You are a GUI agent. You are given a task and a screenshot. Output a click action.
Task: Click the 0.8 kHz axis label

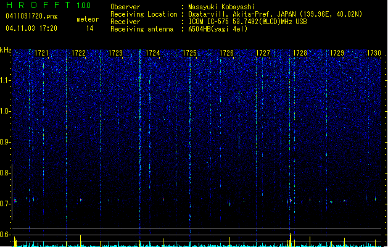coord(6,173)
